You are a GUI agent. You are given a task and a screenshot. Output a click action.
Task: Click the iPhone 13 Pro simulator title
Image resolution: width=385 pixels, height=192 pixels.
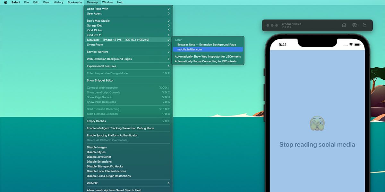click(x=291, y=24)
